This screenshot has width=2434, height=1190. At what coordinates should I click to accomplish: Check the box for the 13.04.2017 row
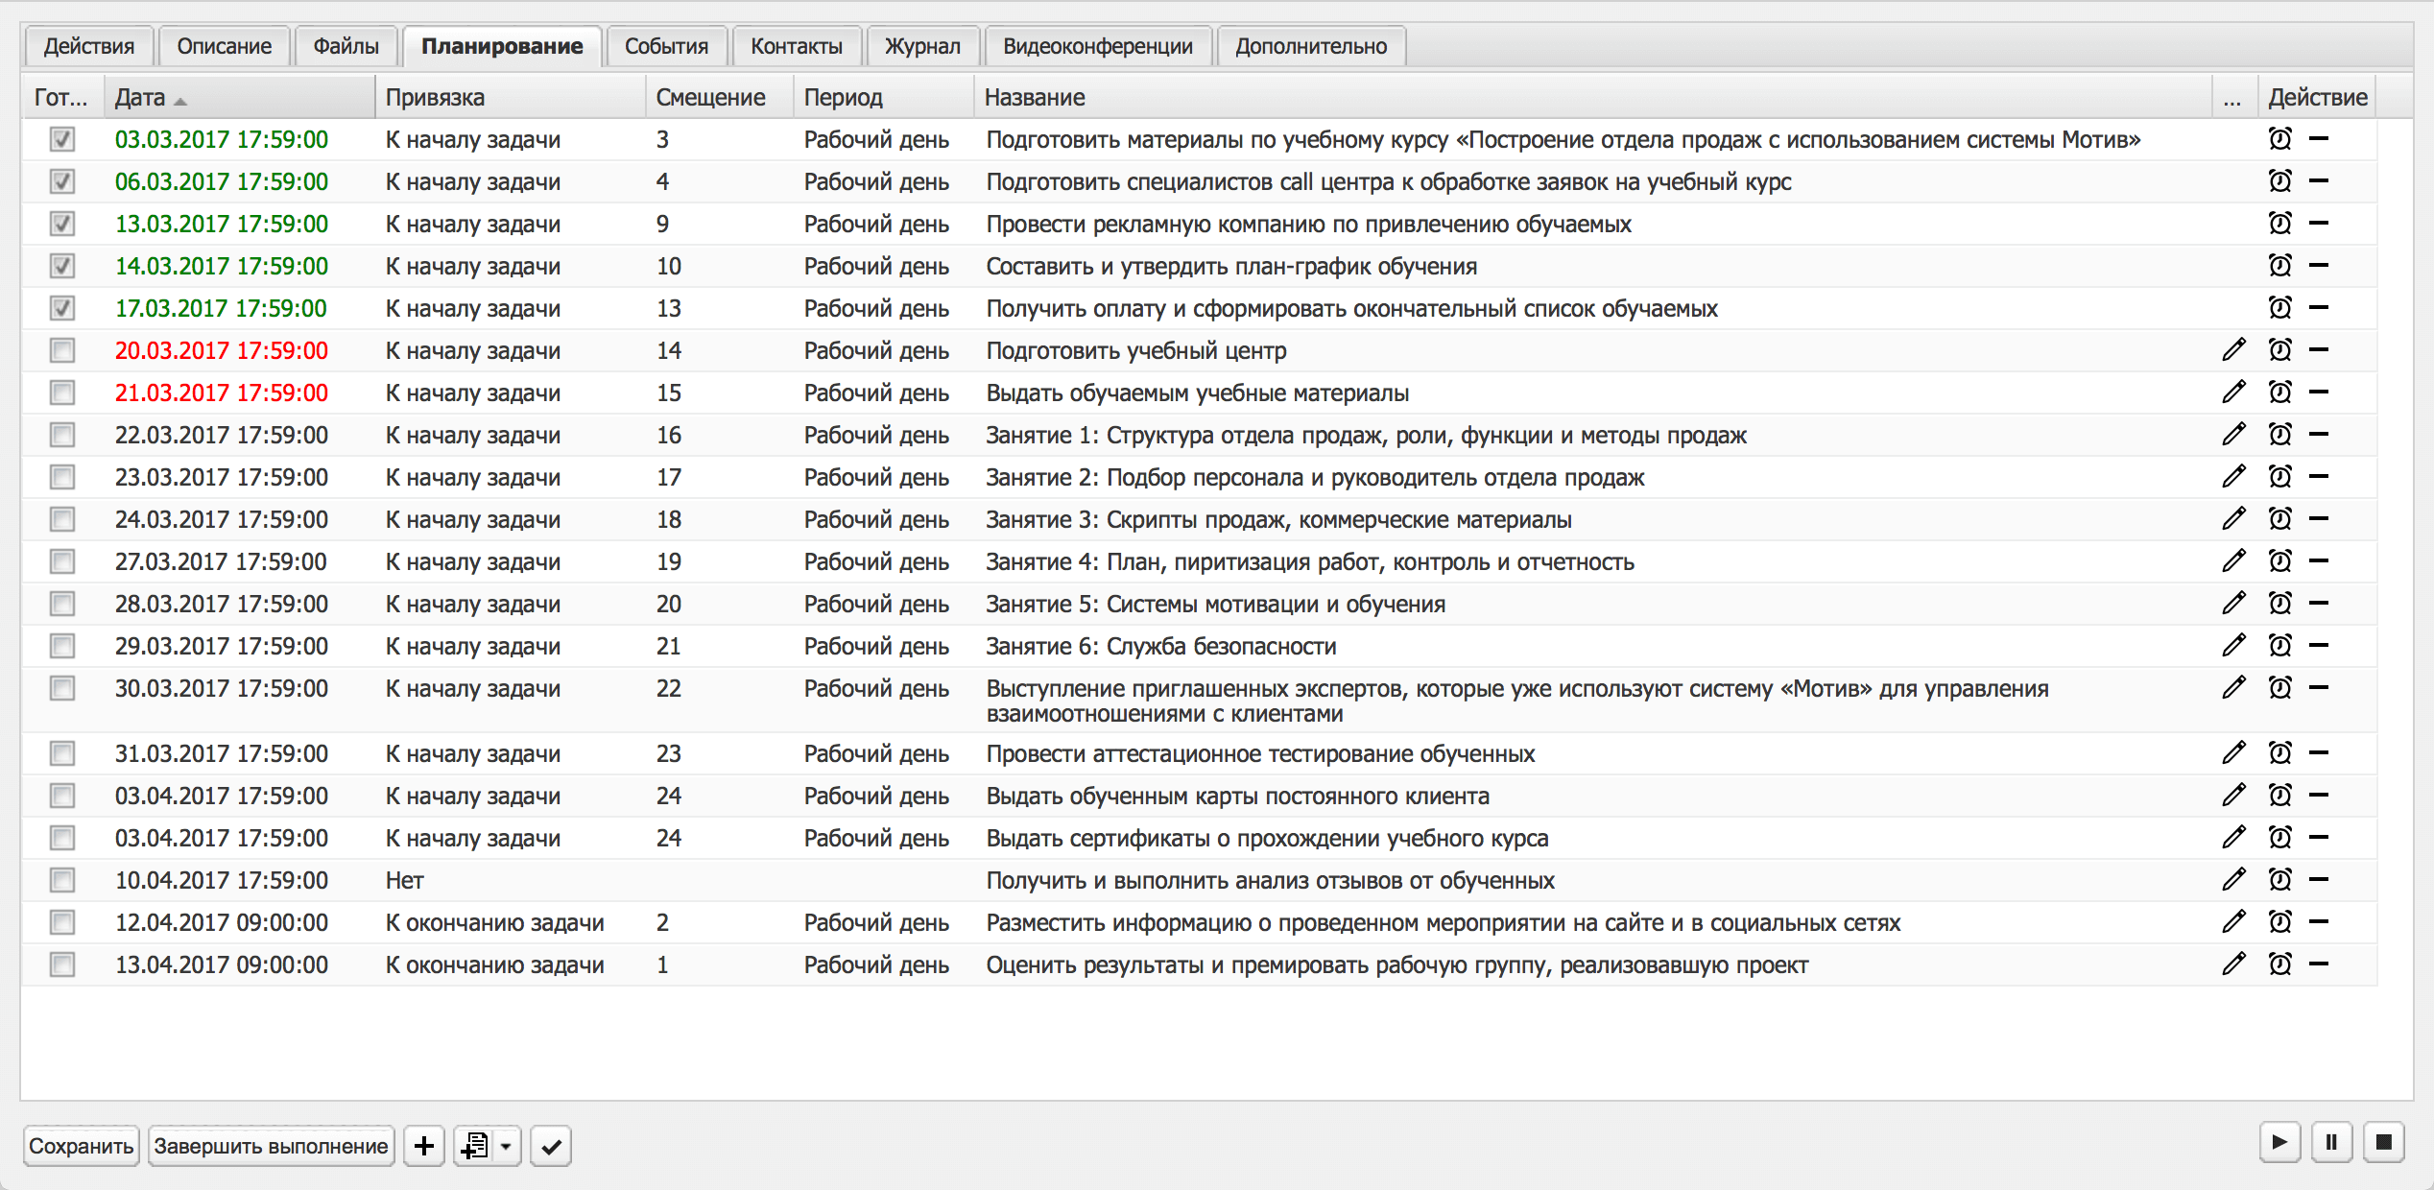[x=62, y=964]
